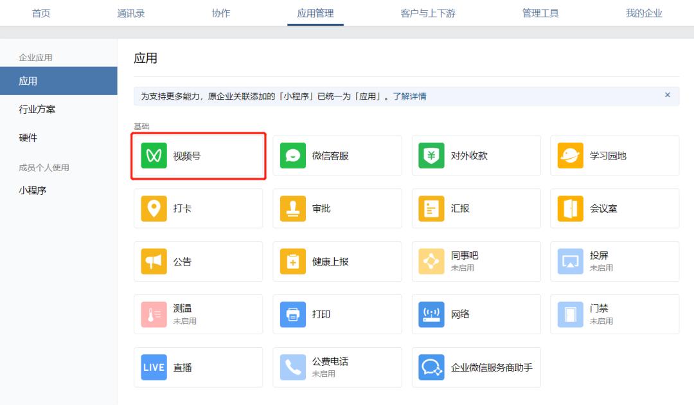Viewport: 694px width, 405px height.
Task: Switch to the 通讯录 tab
Action: tap(130, 13)
